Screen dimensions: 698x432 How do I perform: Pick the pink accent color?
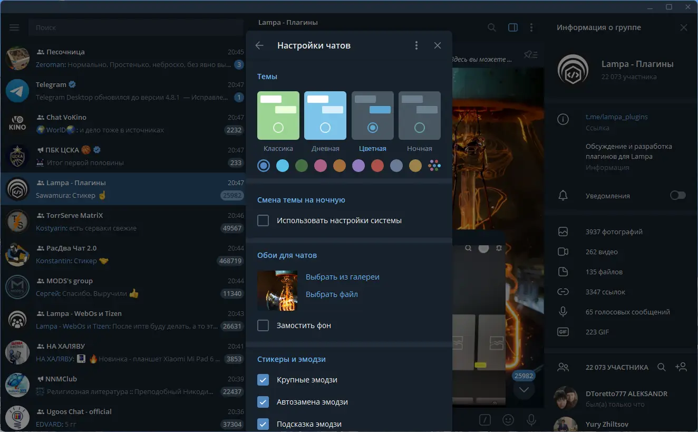tap(321, 166)
